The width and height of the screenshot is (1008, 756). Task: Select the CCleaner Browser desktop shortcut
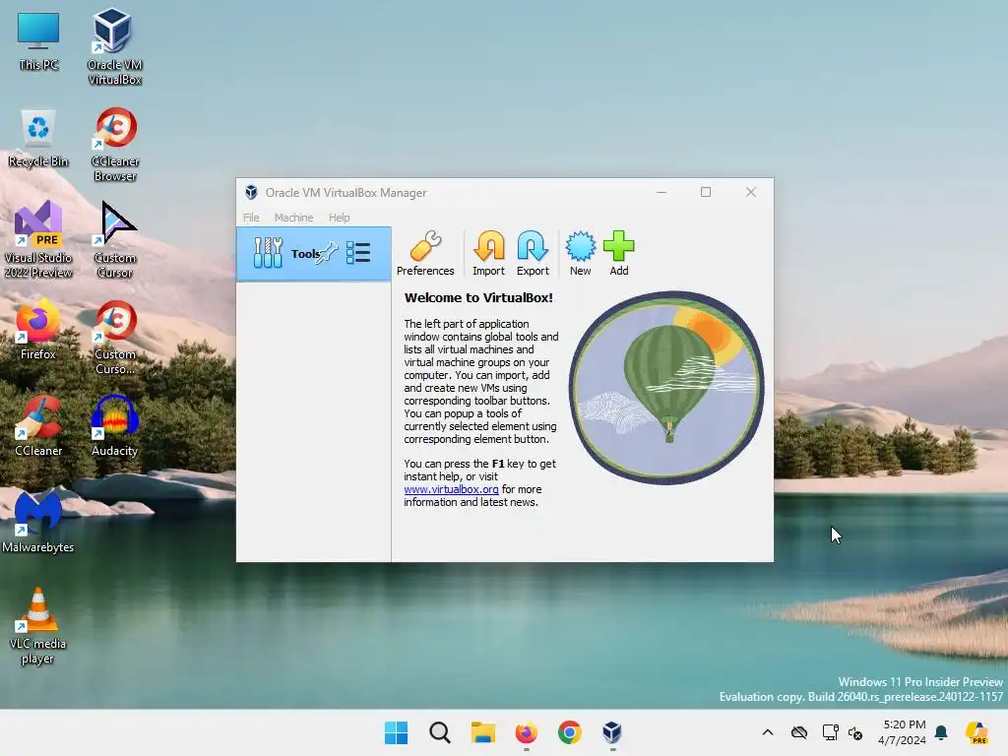point(115,144)
